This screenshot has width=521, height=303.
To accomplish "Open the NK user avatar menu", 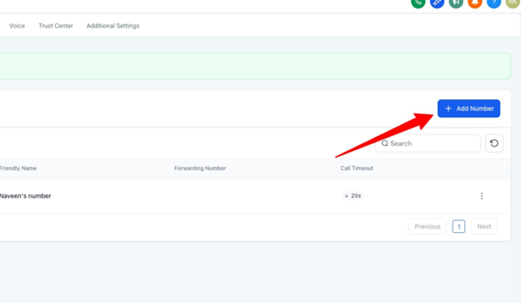I will (x=513, y=3).
